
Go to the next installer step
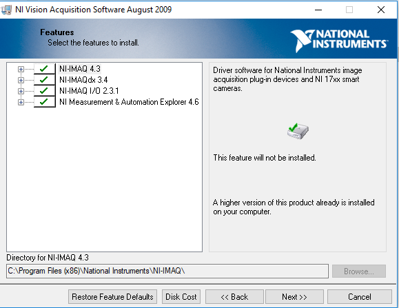point(294,296)
